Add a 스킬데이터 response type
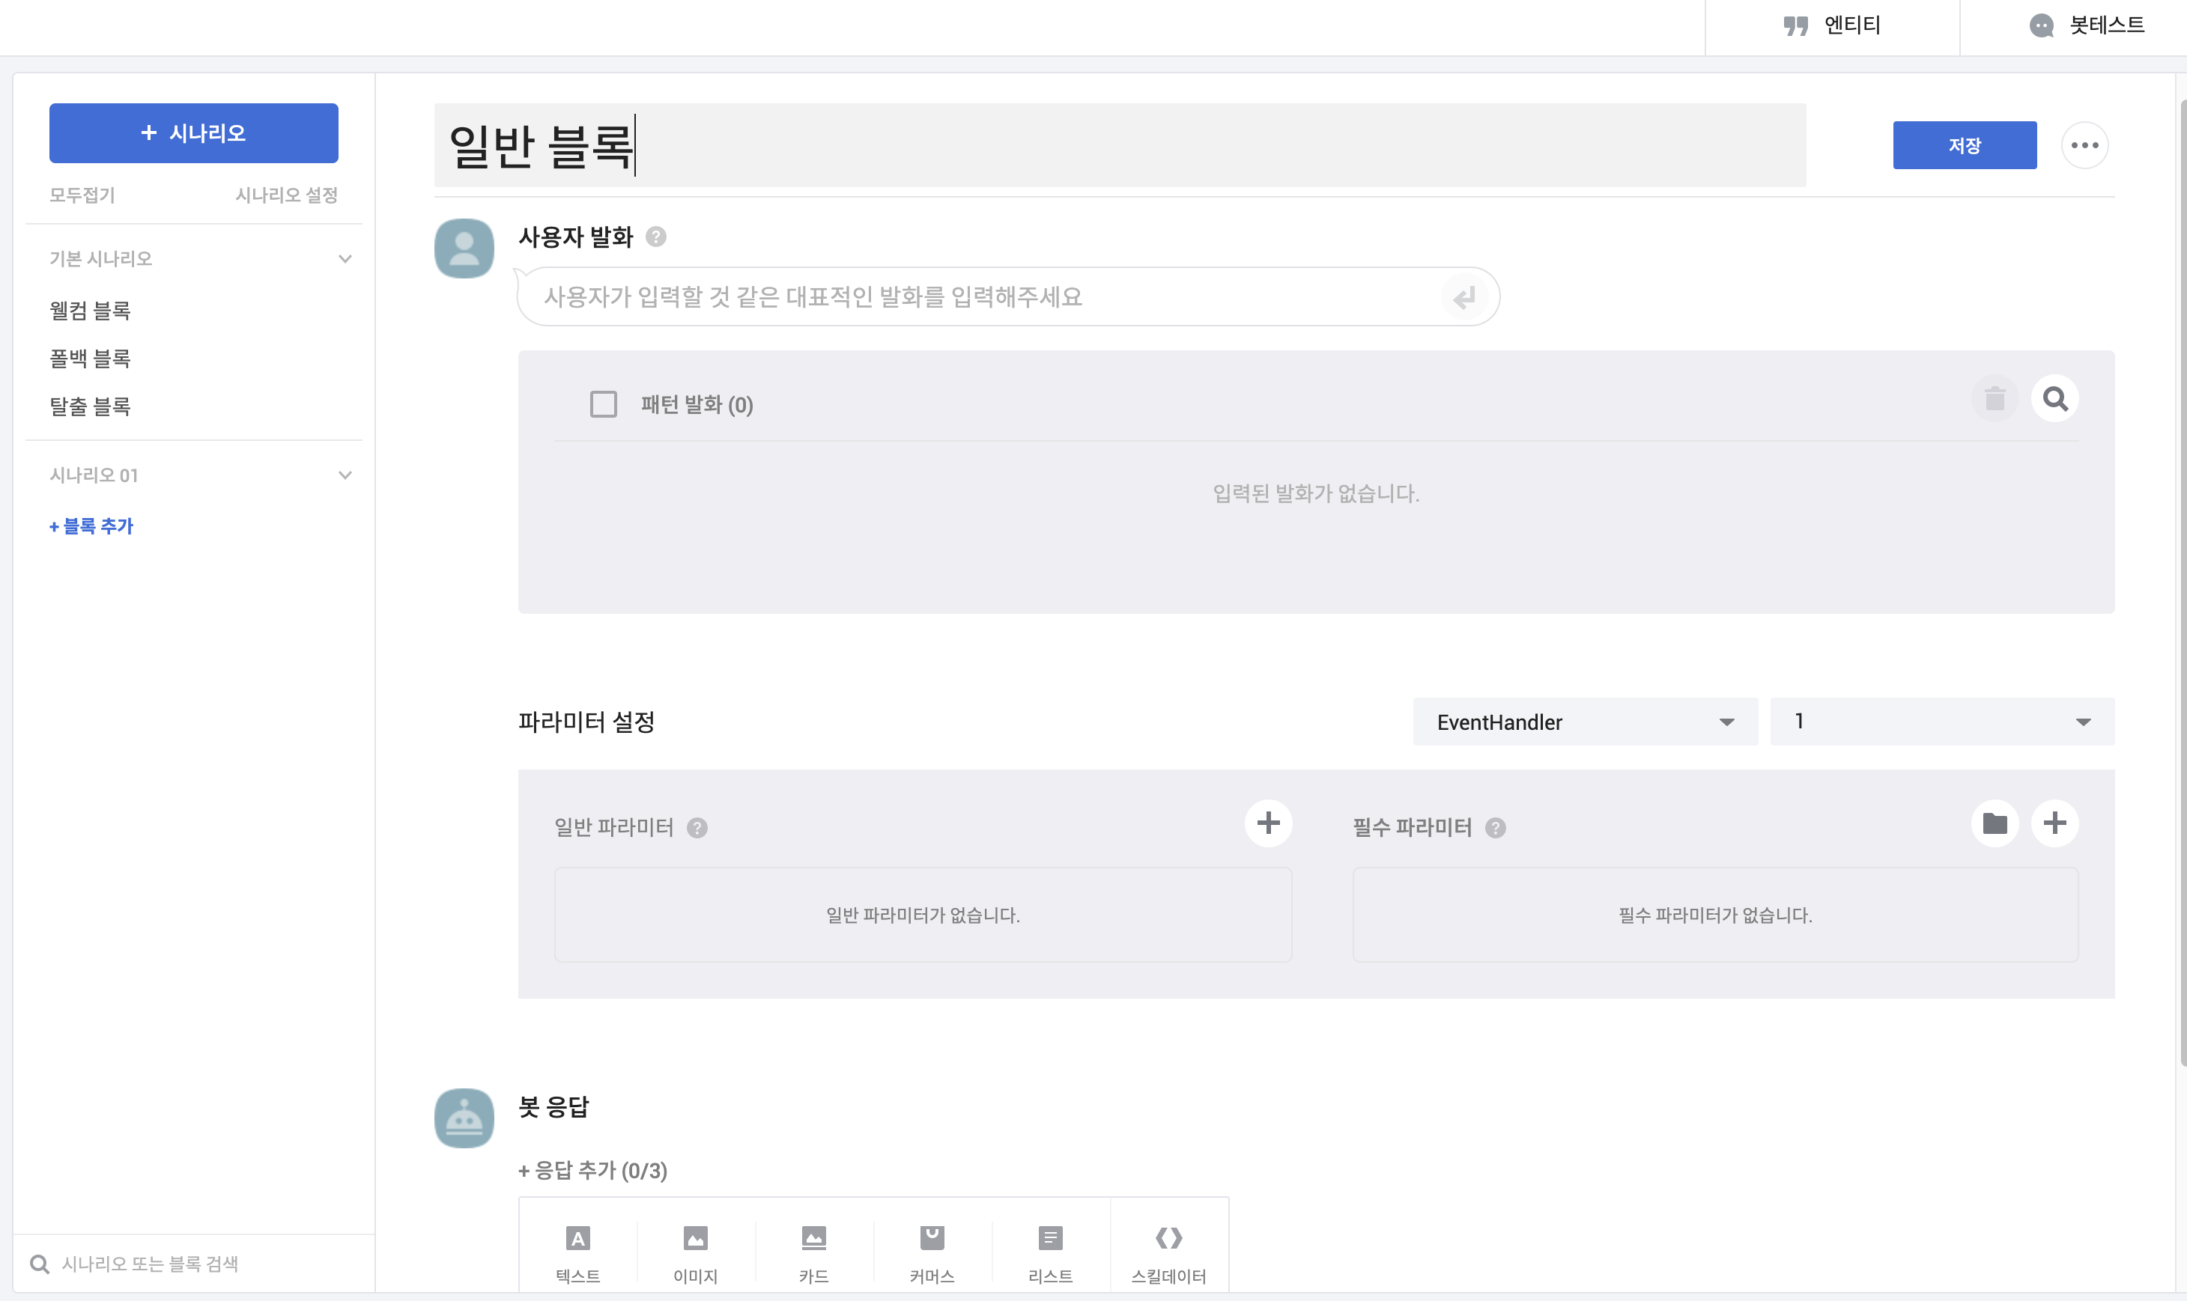The height and width of the screenshot is (1301, 2187). pos(1169,1253)
